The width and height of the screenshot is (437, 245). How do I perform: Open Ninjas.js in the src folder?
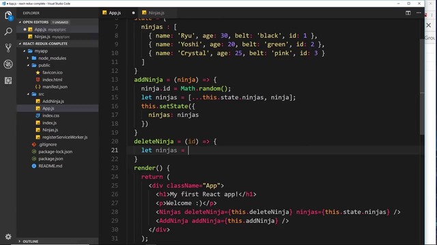click(57, 130)
